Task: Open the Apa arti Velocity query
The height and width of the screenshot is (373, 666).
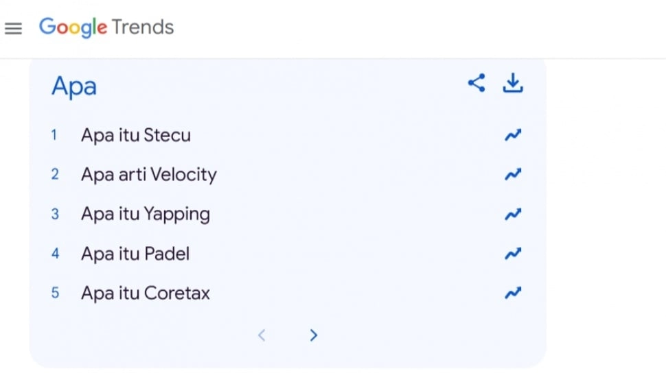Action: (x=148, y=175)
